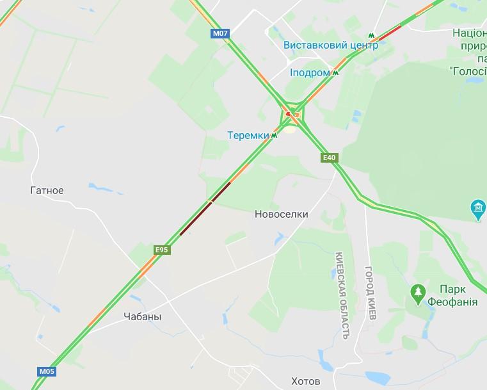Click the E95 highway shield

162,250
